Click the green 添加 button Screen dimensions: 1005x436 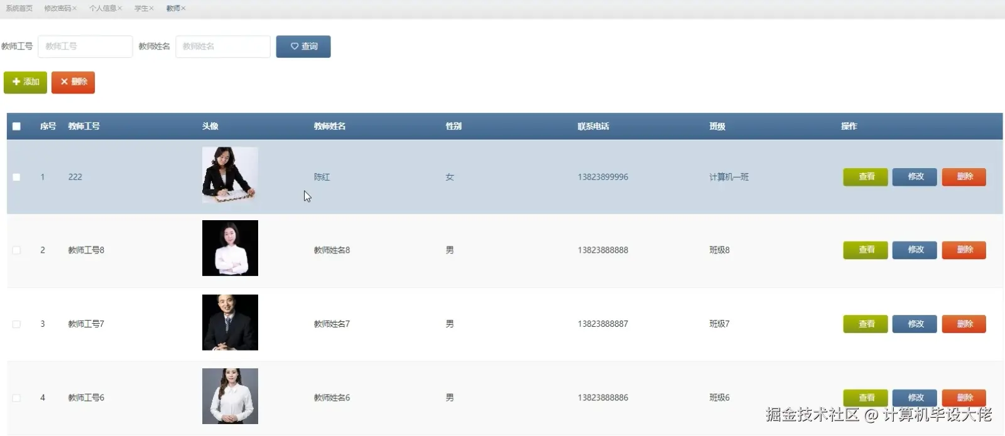25,82
